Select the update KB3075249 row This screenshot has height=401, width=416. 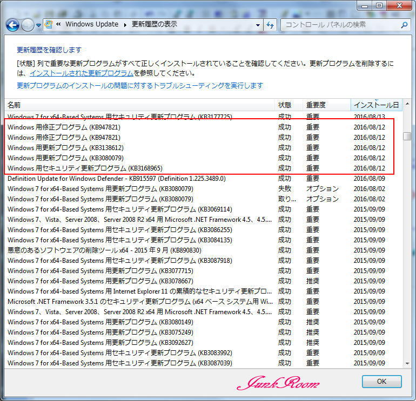click(x=203, y=332)
